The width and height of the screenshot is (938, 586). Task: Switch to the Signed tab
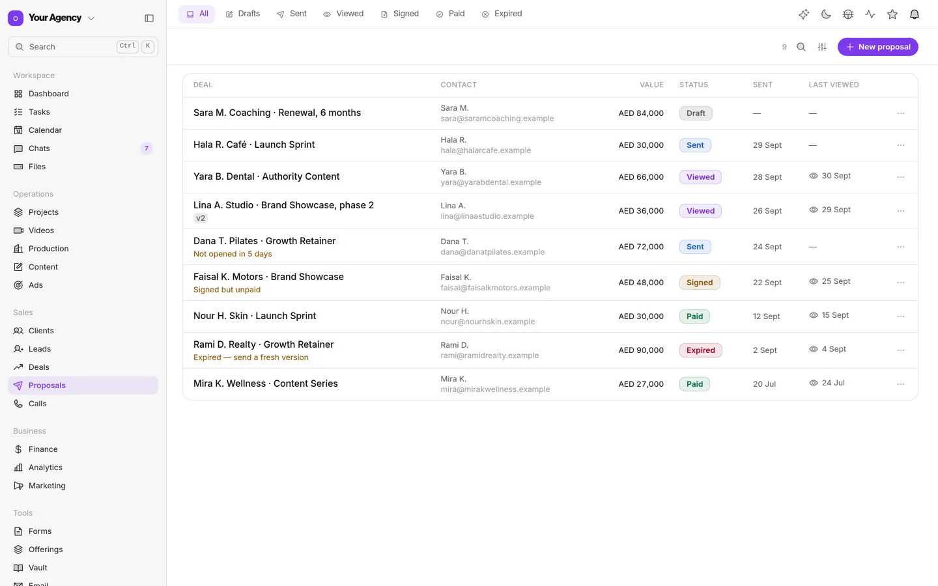click(400, 14)
